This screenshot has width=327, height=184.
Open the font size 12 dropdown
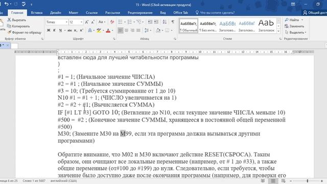point(81,22)
